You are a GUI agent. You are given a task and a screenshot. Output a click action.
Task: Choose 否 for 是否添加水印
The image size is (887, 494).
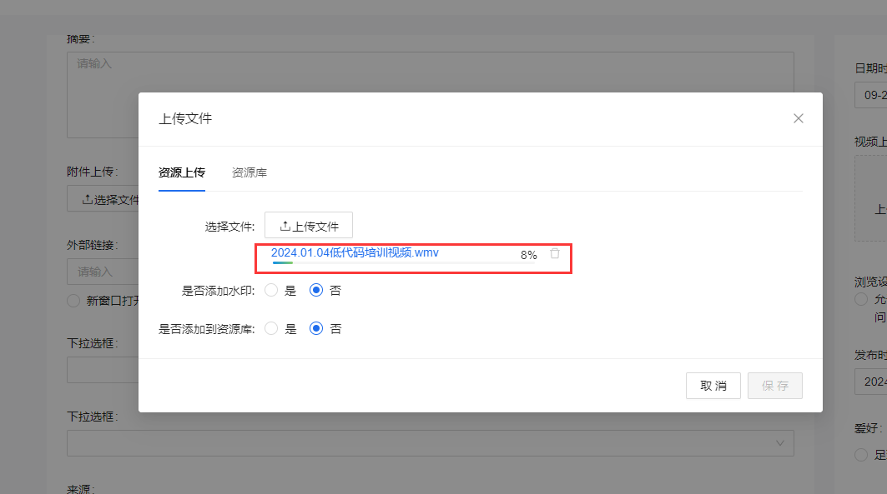pos(316,291)
